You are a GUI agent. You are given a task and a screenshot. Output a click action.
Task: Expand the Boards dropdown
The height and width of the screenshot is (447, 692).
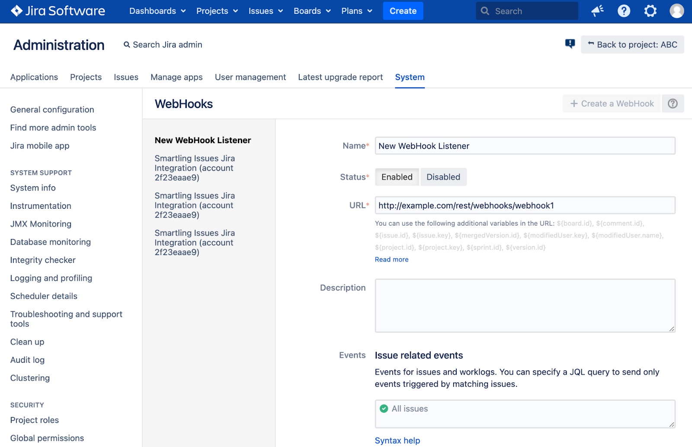coord(312,11)
